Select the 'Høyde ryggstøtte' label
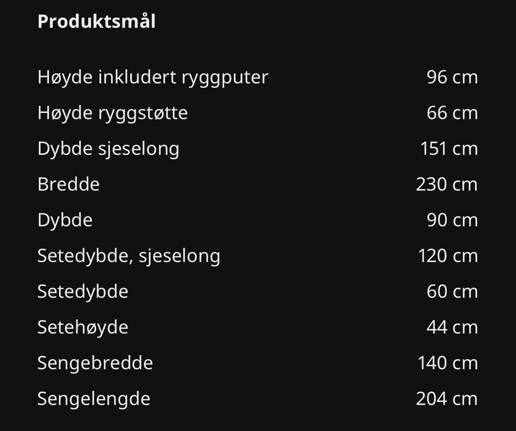This screenshot has width=516, height=431. [x=112, y=113]
